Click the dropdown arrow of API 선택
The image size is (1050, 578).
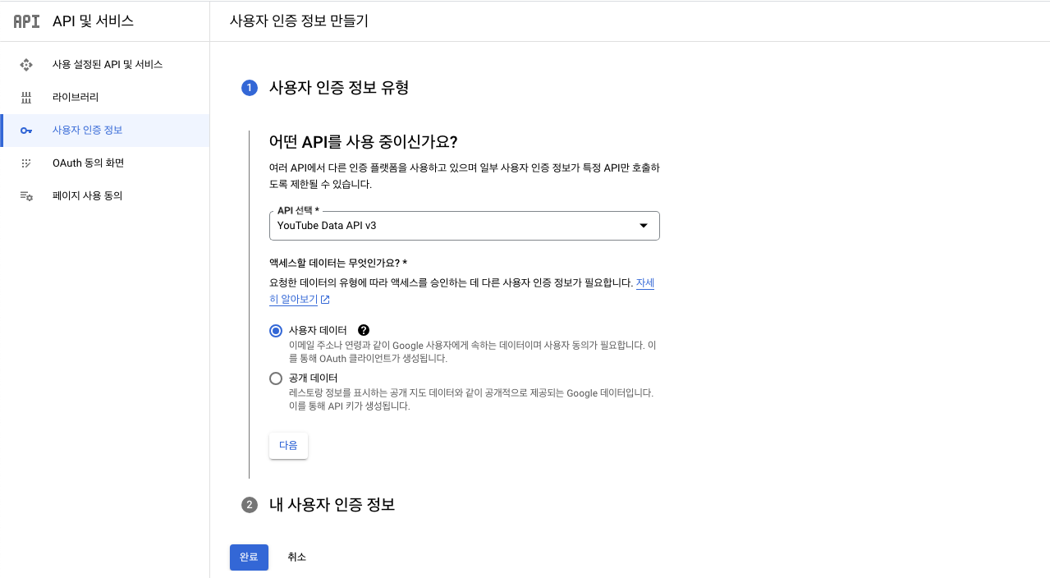[644, 226]
